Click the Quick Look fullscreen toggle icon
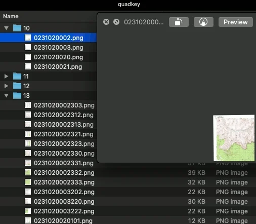Image resolution: width=256 pixels, height=224 pixels. (116, 22)
